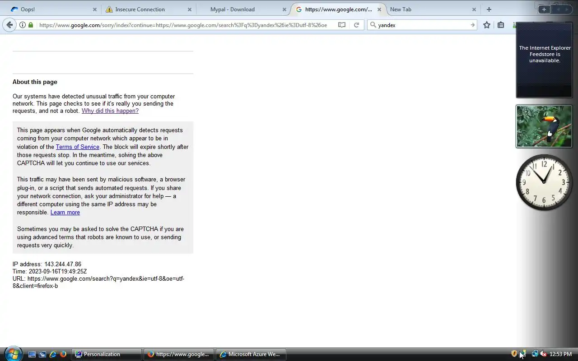Open the Terms of Service link
The width and height of the screenshot is (578, 361).
click(78, 147)
